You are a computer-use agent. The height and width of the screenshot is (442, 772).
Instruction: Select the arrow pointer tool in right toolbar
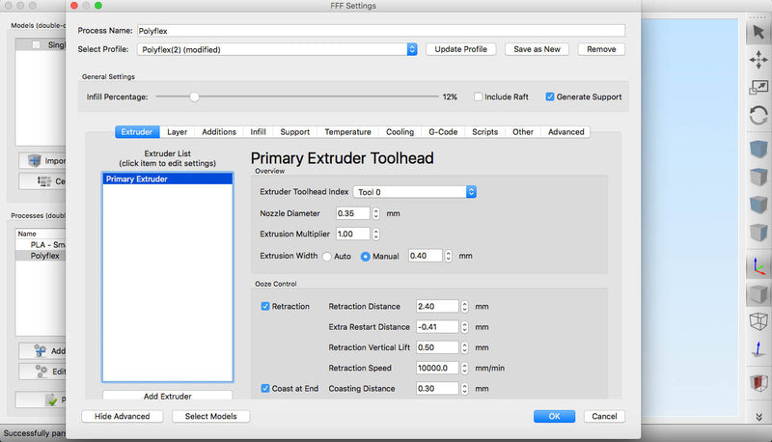click(x=758, y=32)
